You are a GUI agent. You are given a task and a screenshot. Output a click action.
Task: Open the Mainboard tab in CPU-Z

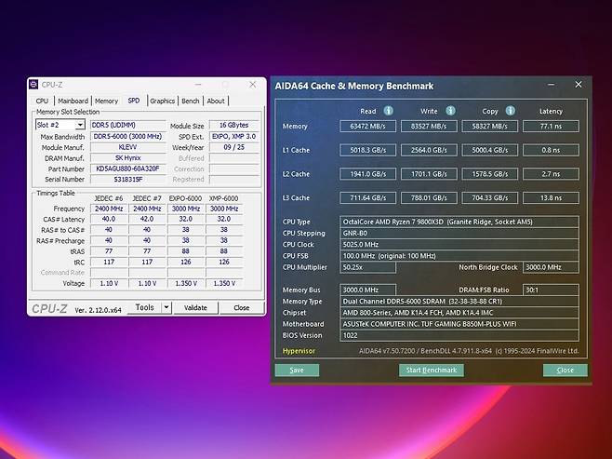pos(73,101)
